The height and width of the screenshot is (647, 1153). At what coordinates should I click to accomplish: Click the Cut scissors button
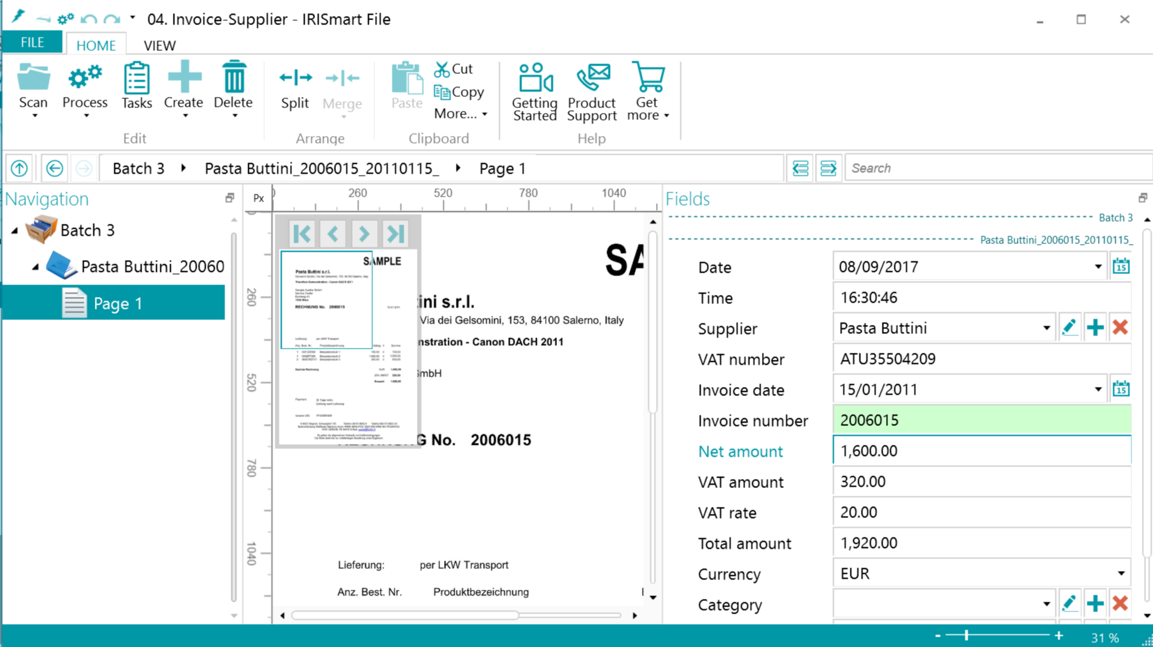pos(453,69)
